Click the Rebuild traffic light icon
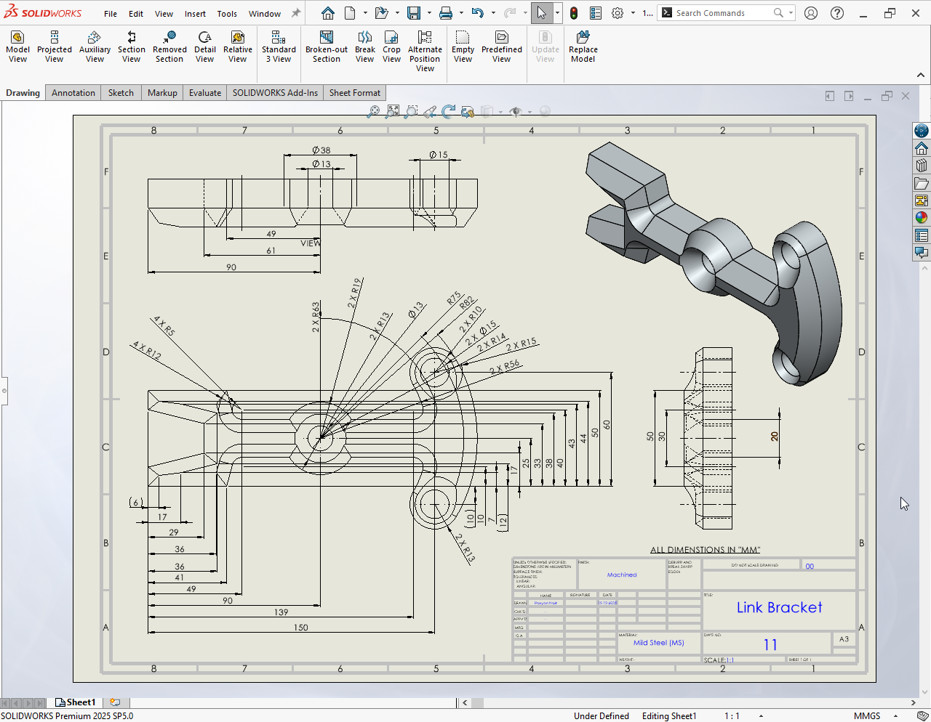 pyautogui.click(x=574, y=13)
